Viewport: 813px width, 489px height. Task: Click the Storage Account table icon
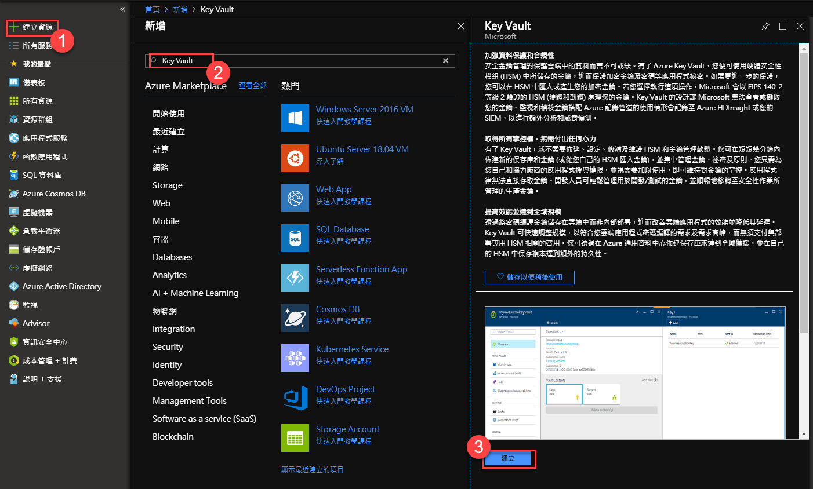[x=295, y=438]
